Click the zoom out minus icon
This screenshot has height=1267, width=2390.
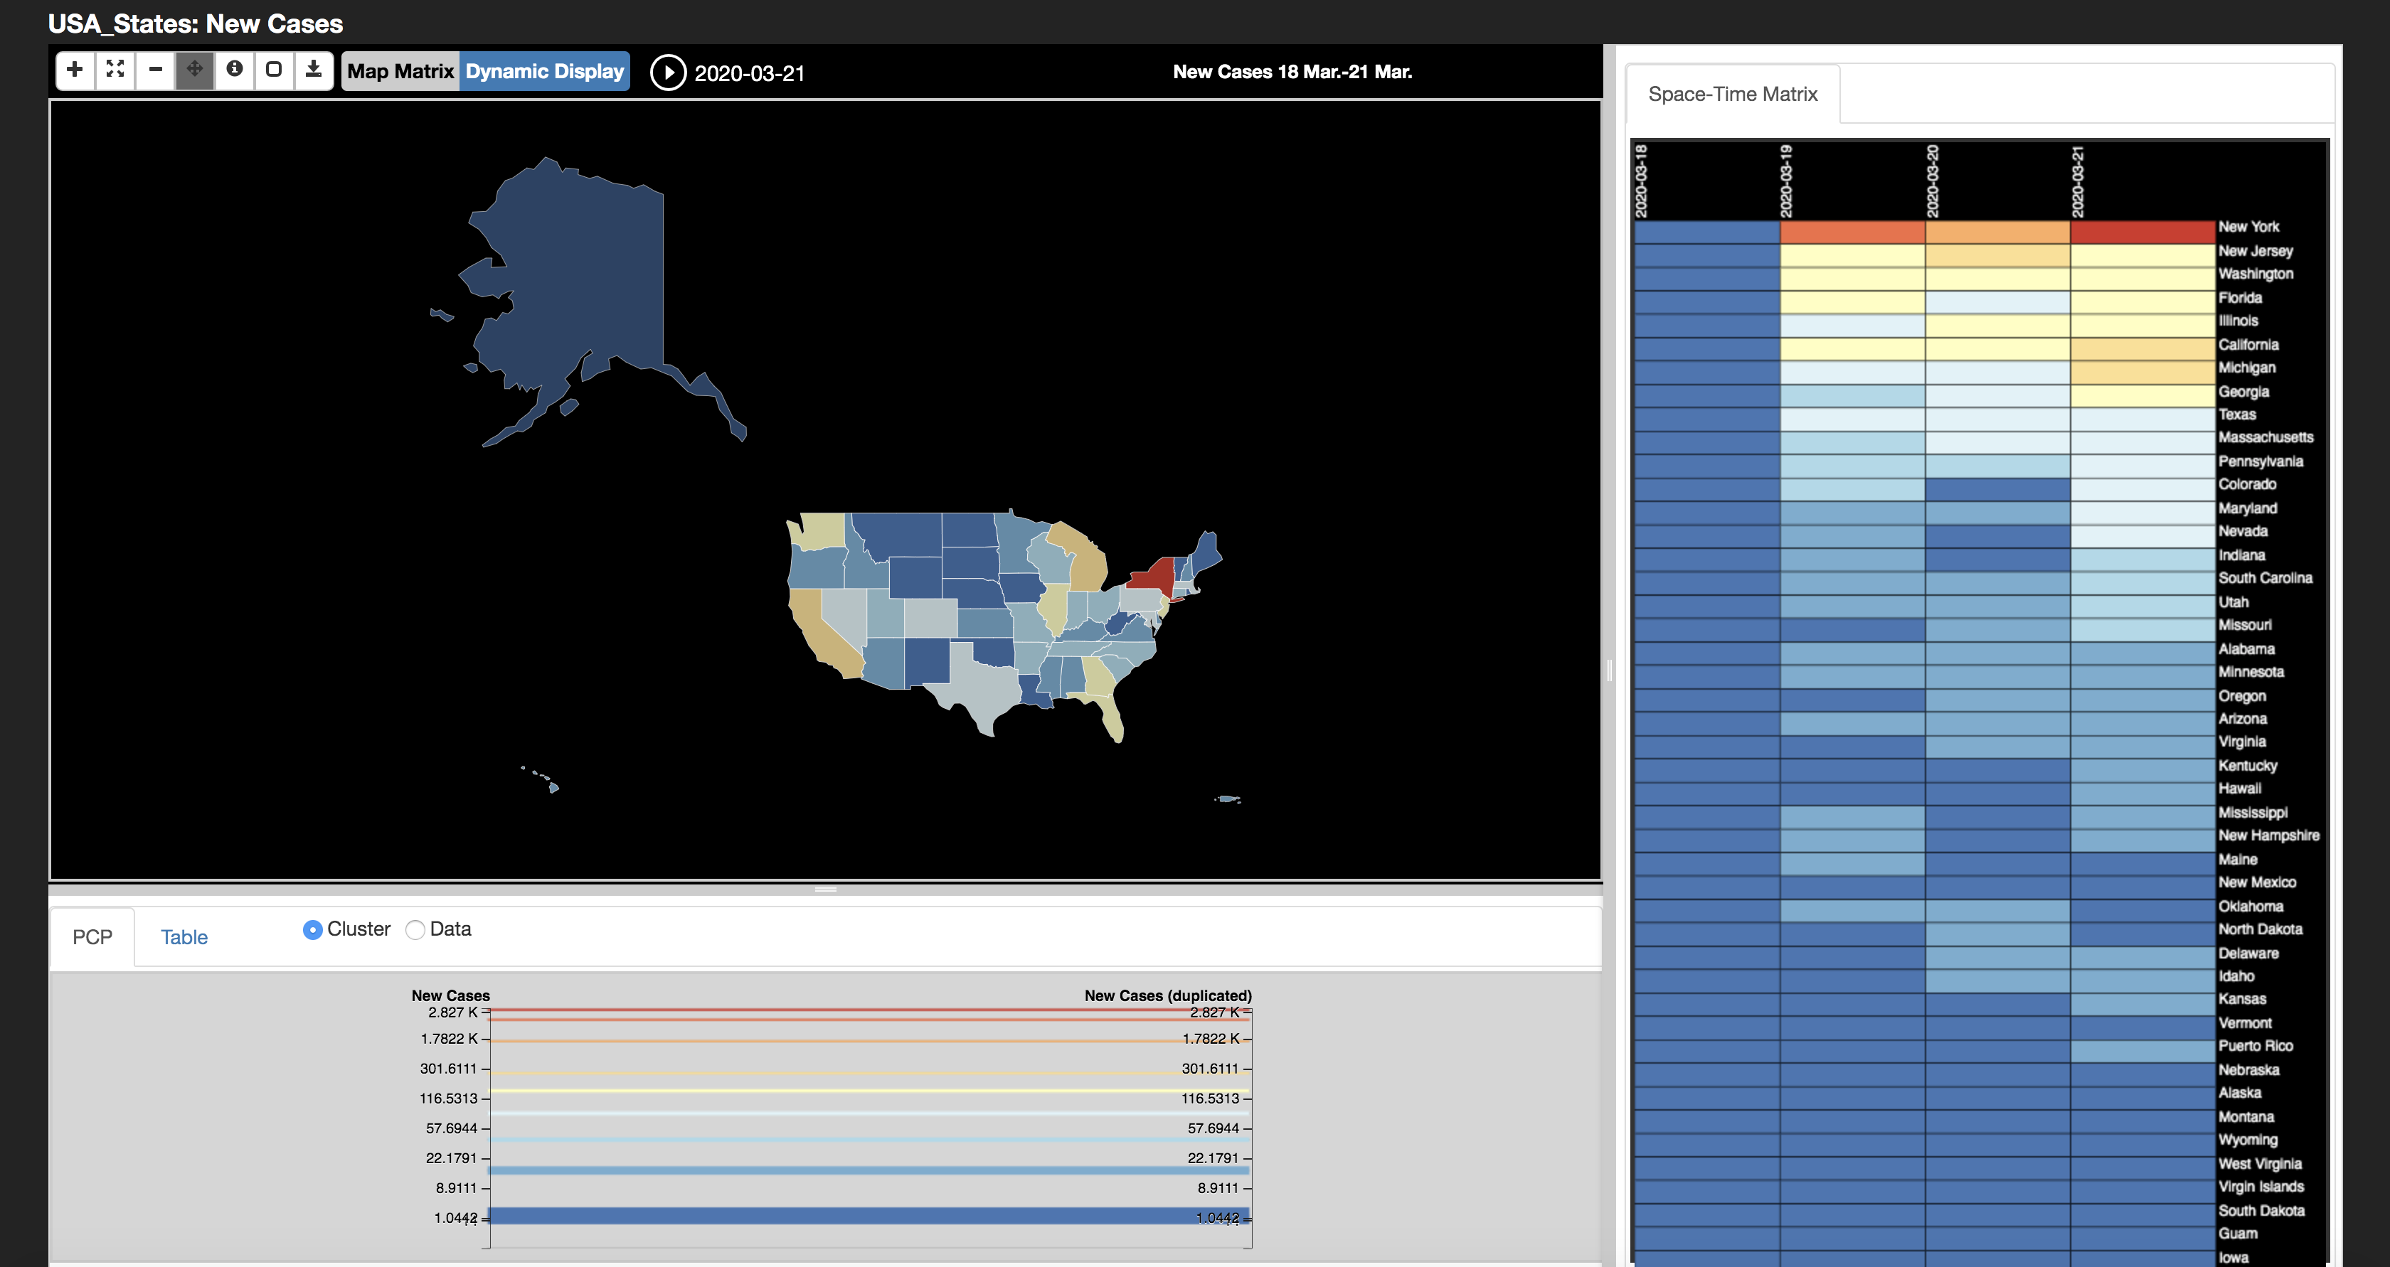(x=155, y=70)
